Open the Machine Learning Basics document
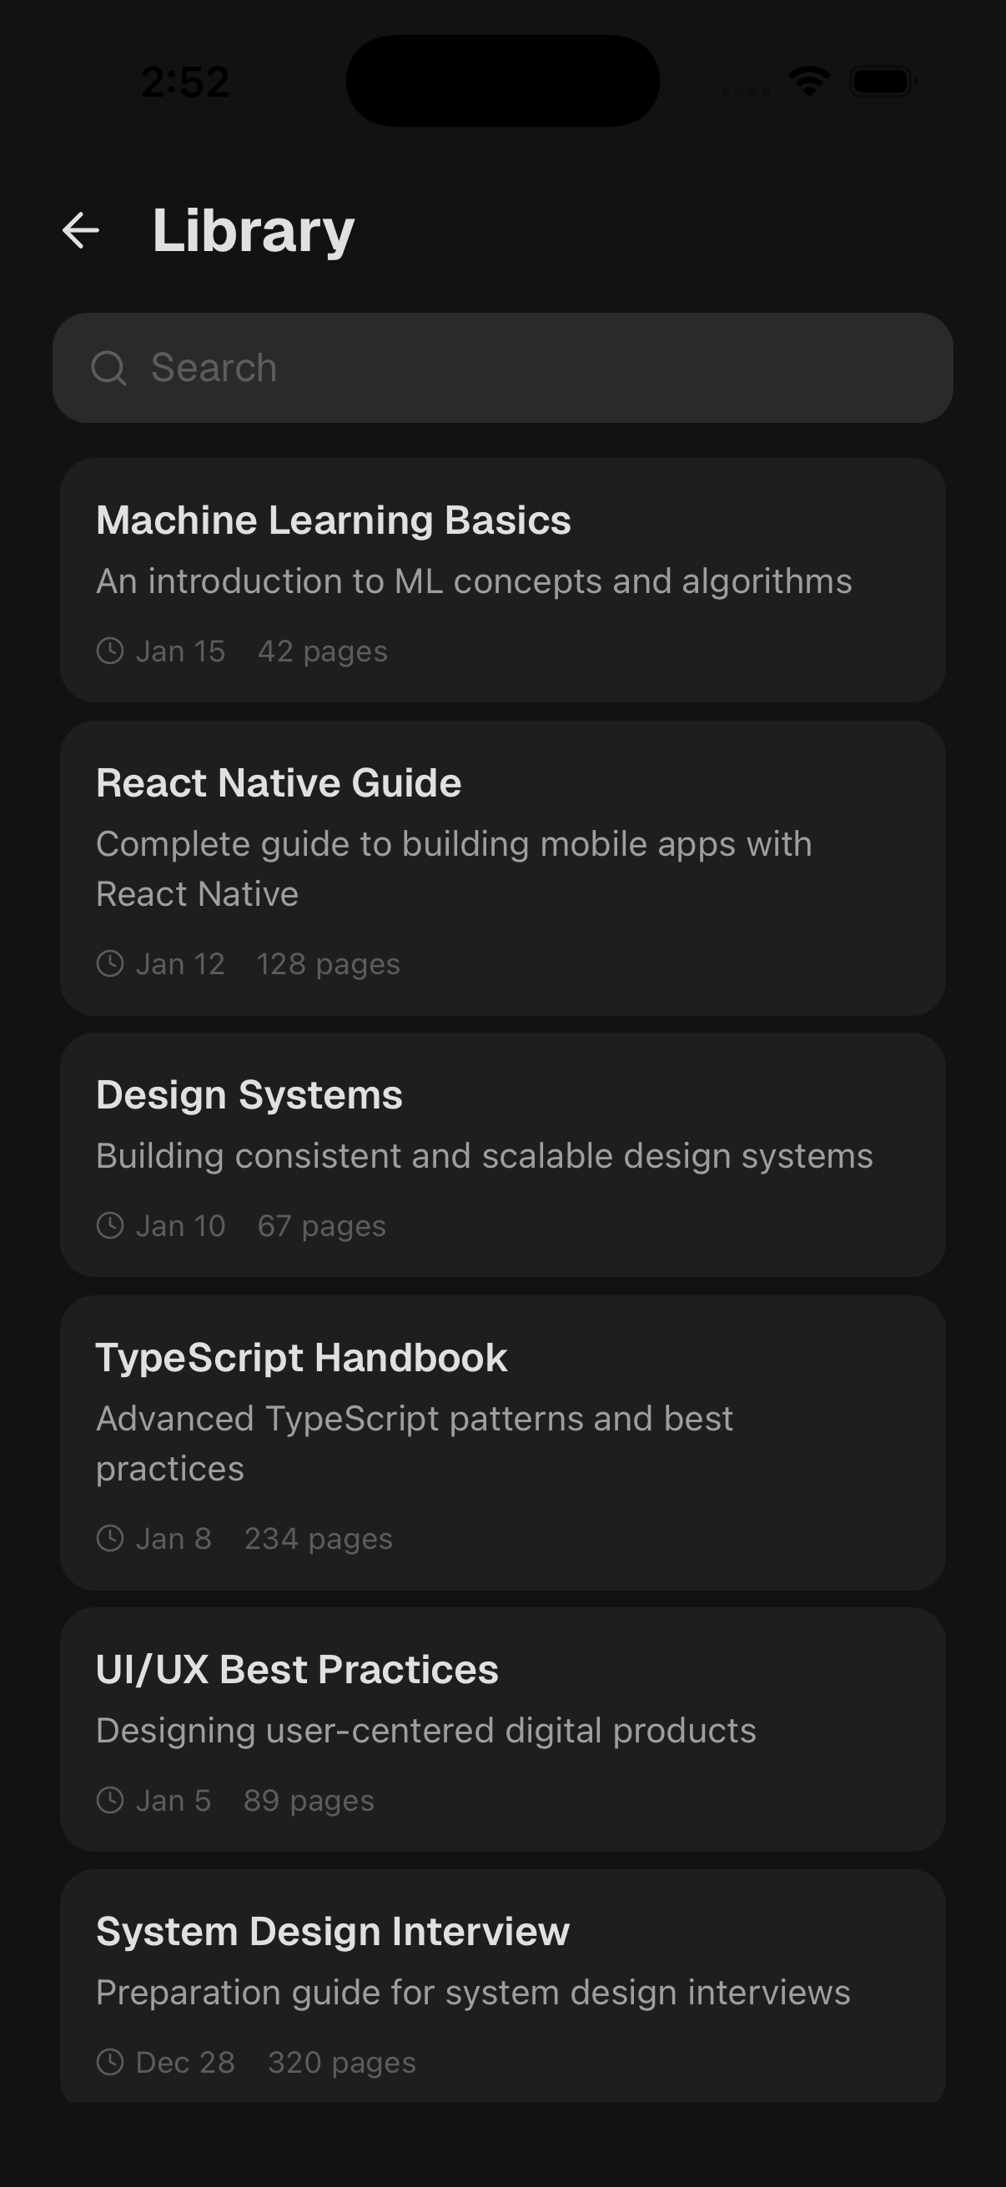The width and height of the screenshot is (1006, 2187). (x=502, y=578)
